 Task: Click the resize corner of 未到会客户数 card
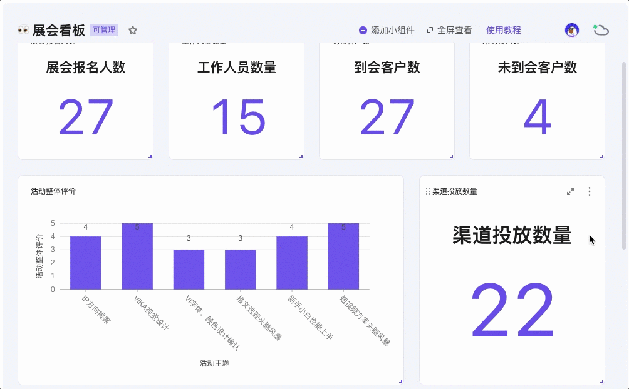point(602,156)
